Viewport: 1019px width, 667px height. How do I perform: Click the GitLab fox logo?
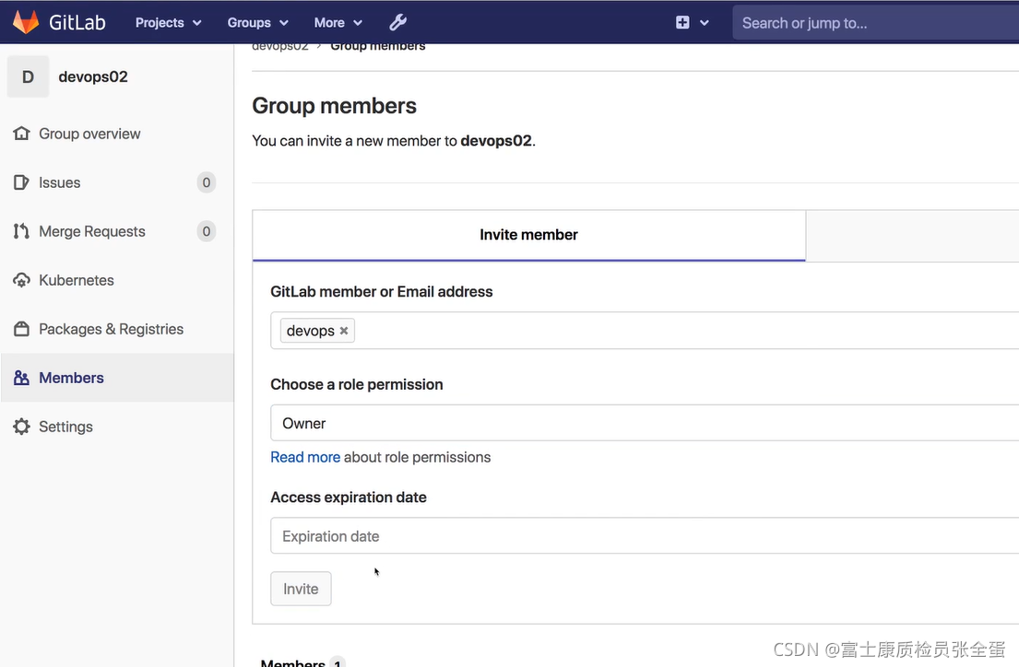26,21
